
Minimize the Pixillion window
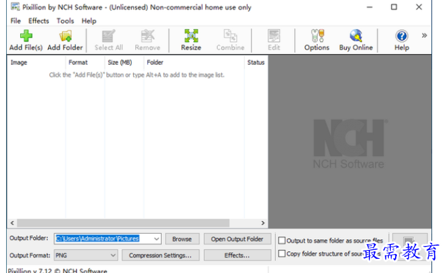pos(369,7)
